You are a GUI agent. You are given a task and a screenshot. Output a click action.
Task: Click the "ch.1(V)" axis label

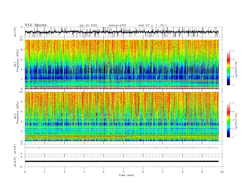15,32
